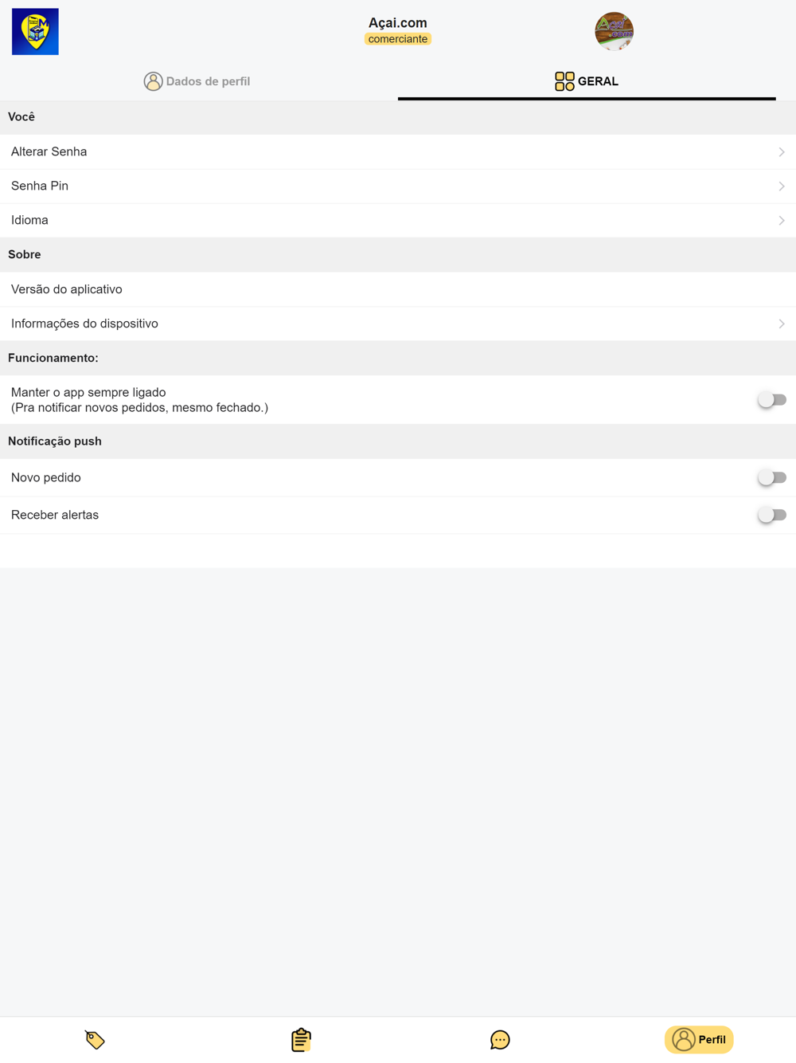
Task: Turn on Receber alertas switch
Action: 771,516
